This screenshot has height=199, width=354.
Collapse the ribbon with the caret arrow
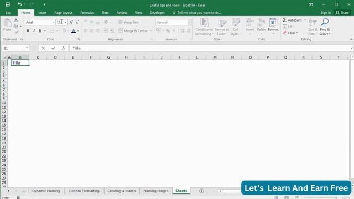pos(351,39)
